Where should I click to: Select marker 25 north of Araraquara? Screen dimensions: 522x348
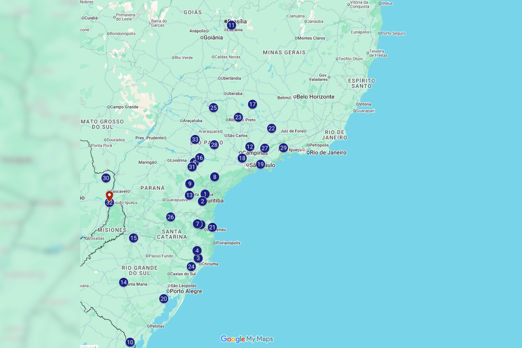[x=214, y=108]
